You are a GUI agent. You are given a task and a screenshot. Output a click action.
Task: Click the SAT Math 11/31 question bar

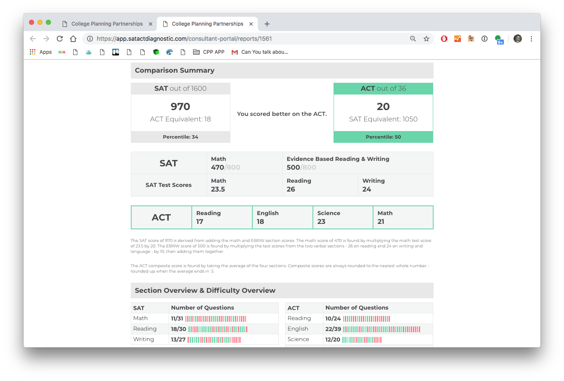click(216, 319)
